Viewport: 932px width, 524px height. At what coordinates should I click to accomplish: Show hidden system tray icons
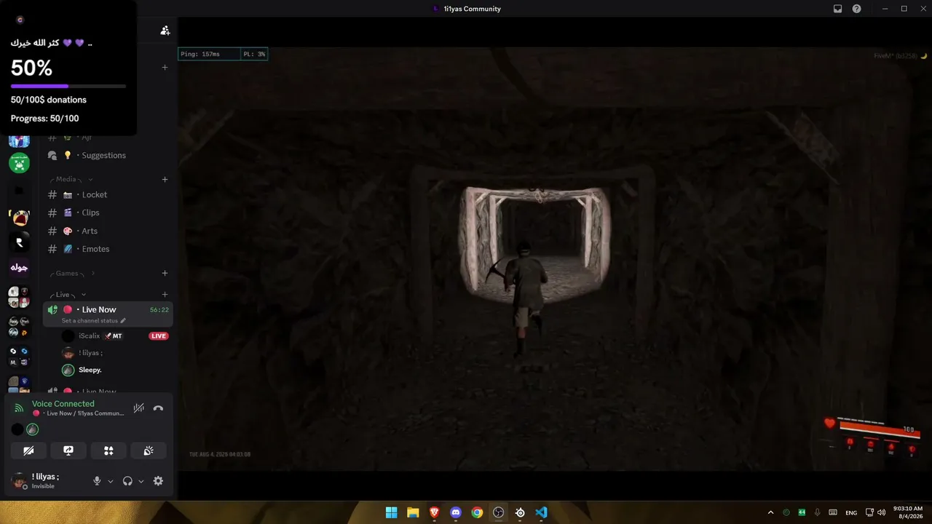pos(770,512)
